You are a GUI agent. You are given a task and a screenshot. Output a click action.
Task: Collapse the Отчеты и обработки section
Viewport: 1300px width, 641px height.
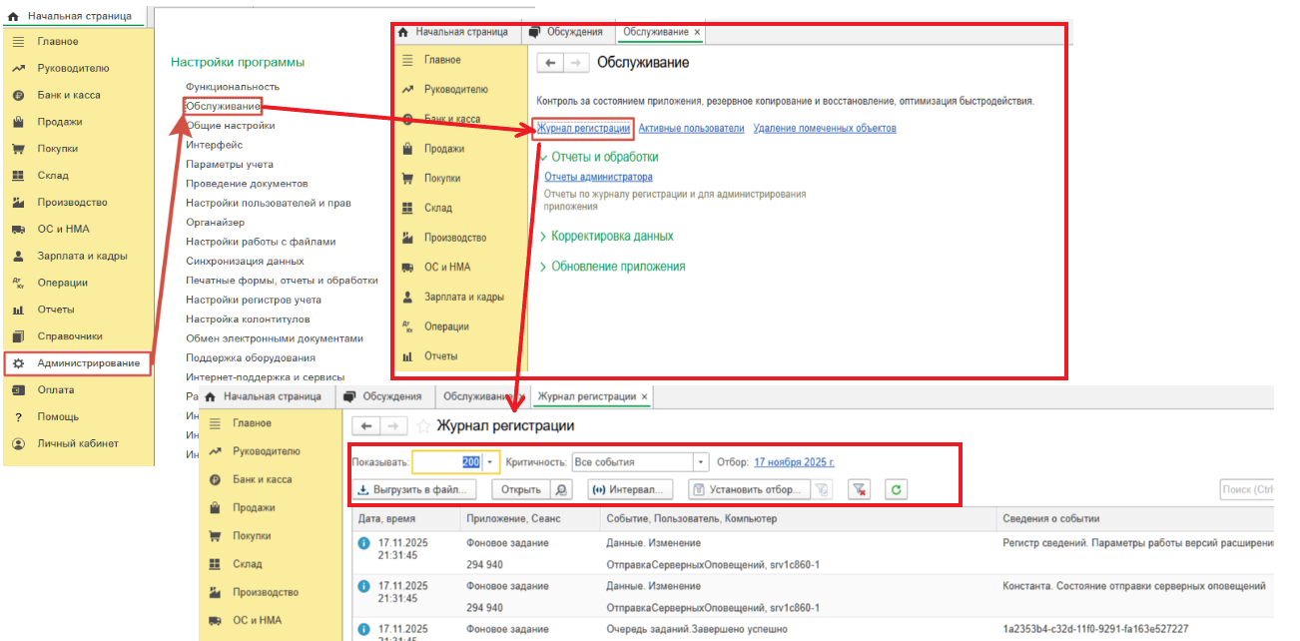click(x=543, y=157)
